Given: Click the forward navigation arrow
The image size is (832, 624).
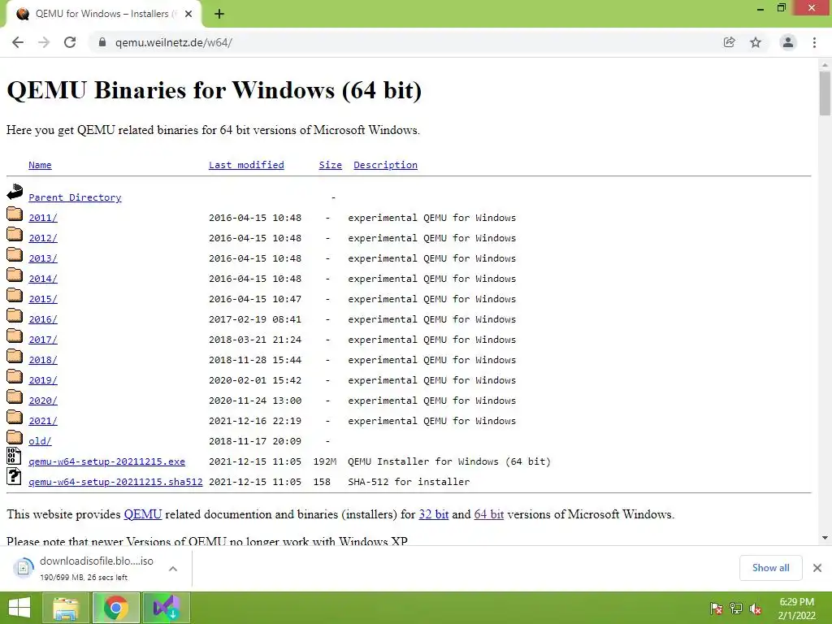Looking at the screenshot, I should pos(44,42).
